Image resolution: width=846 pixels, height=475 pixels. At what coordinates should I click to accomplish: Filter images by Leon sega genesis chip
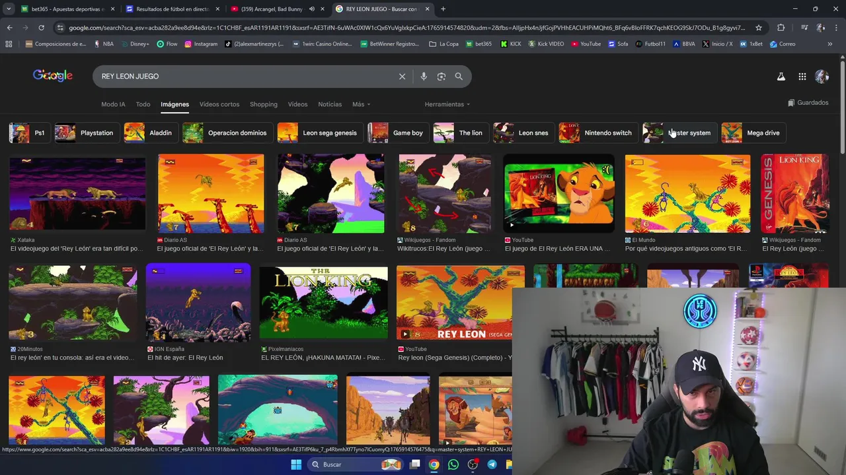tap(319, 133)
